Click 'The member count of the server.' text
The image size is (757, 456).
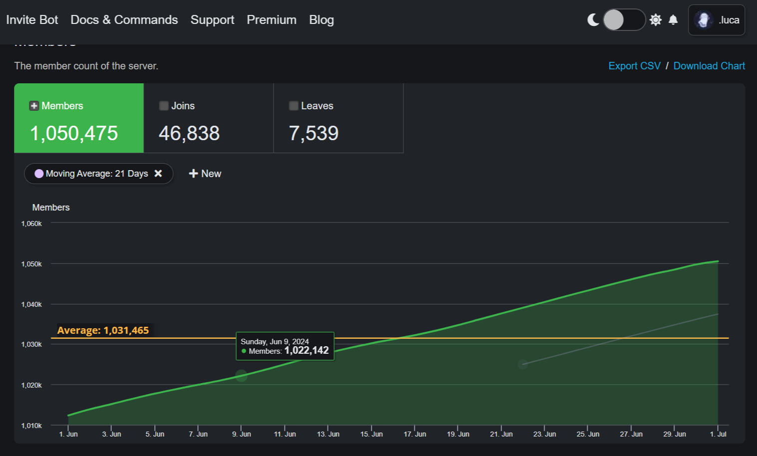click(x=86, y=66)
